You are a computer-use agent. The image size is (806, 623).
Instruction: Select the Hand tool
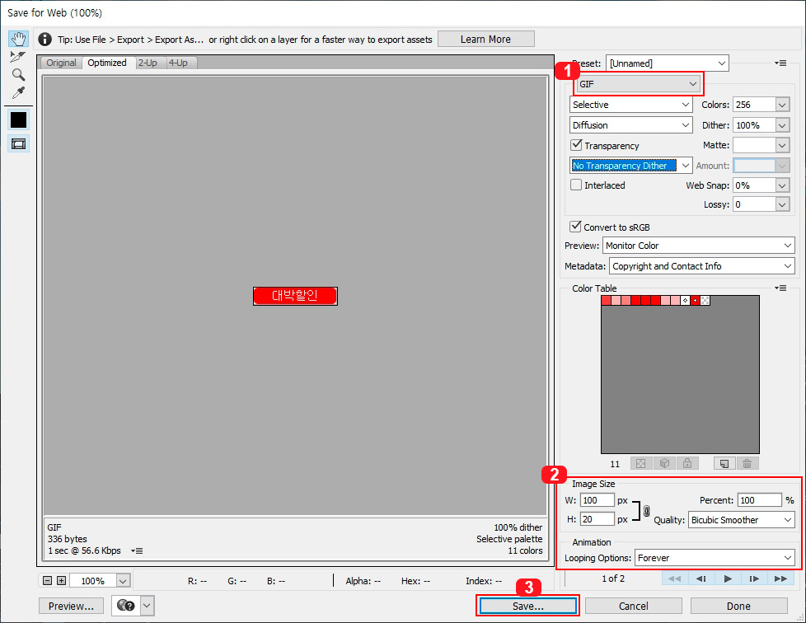point(18,39)
